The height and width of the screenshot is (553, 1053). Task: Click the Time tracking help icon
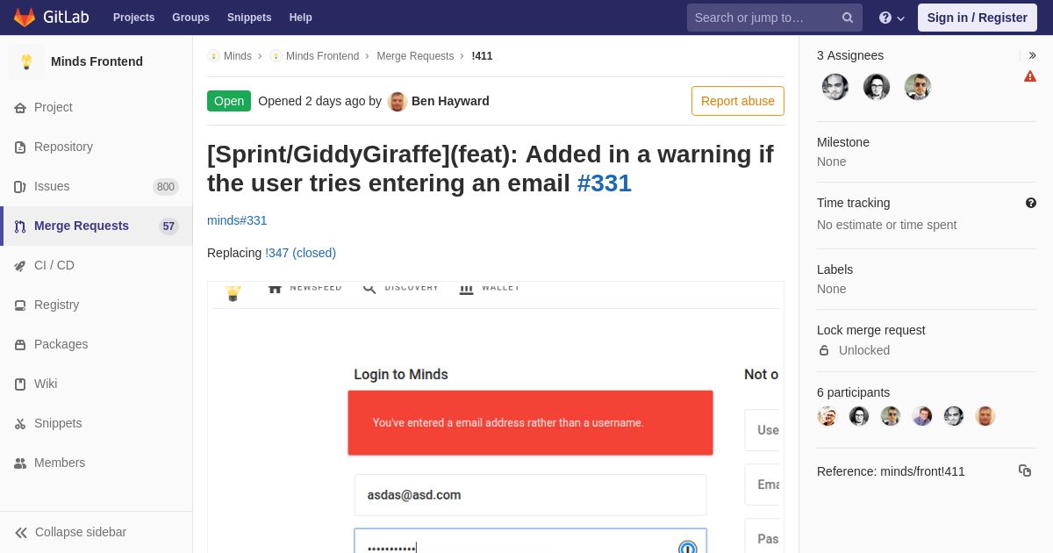coord(1031,203)
